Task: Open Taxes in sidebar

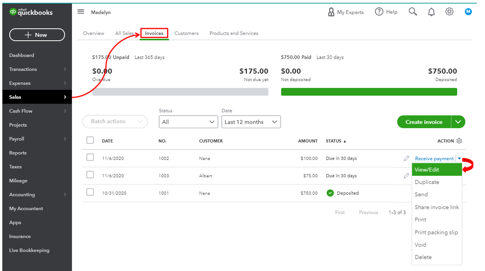Action: pos(15,167)
